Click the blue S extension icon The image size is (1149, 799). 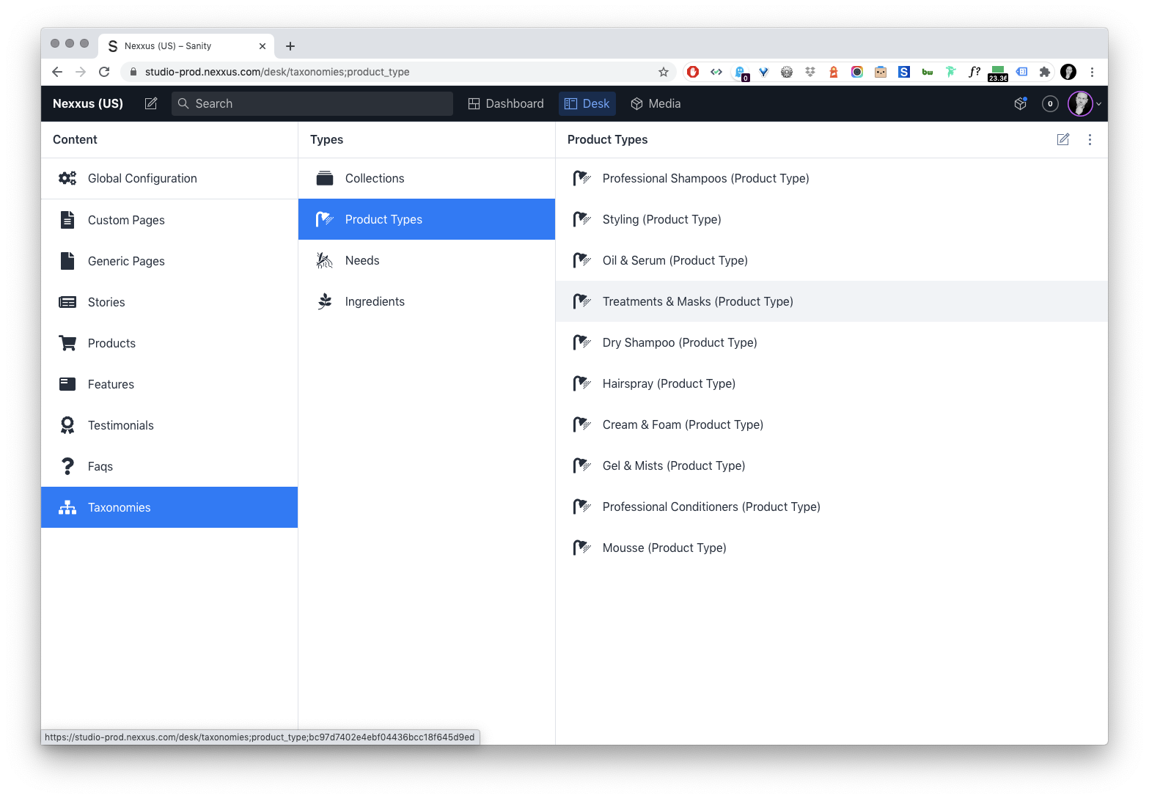point(904,72)
